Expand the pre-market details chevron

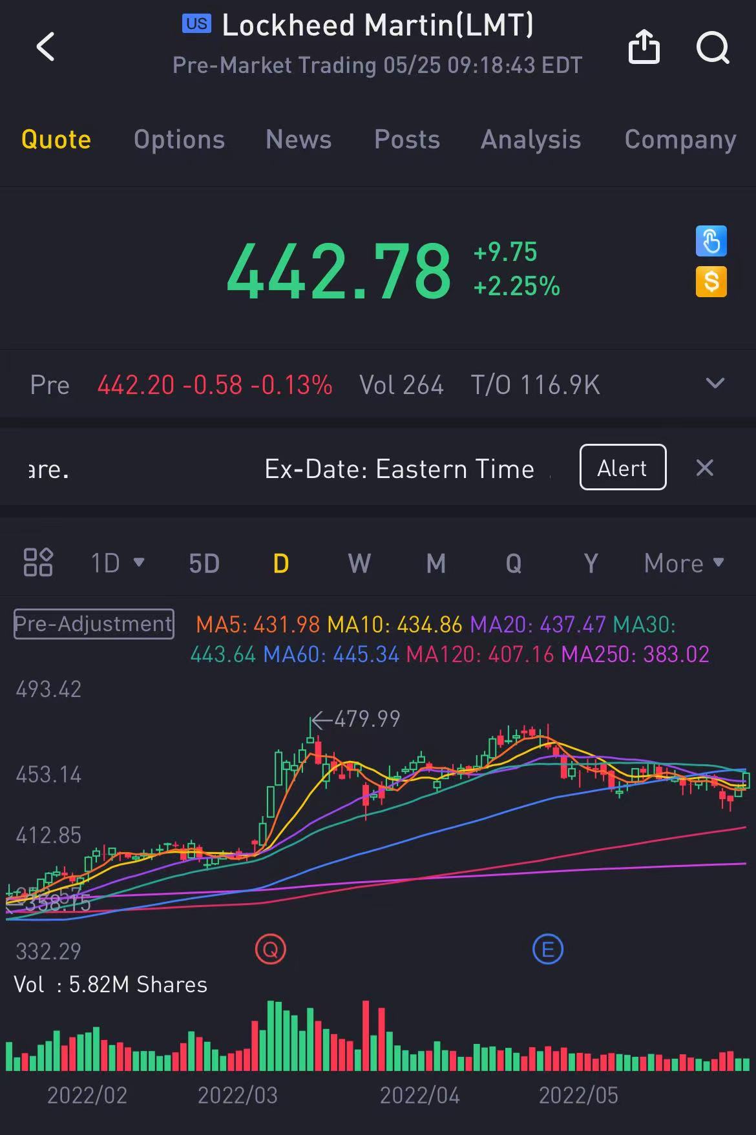coord(715,384)
